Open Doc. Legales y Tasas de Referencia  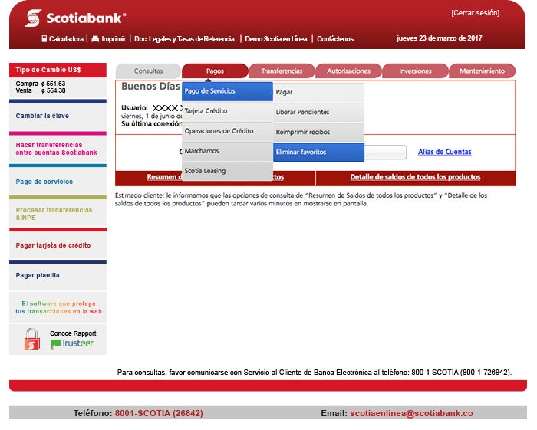(x=185, y=38)
